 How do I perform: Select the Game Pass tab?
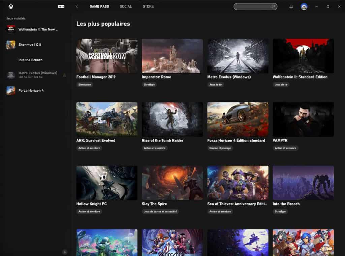click(99, 6)
